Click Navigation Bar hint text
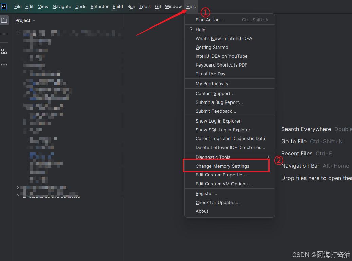 [x=300, y=166]
